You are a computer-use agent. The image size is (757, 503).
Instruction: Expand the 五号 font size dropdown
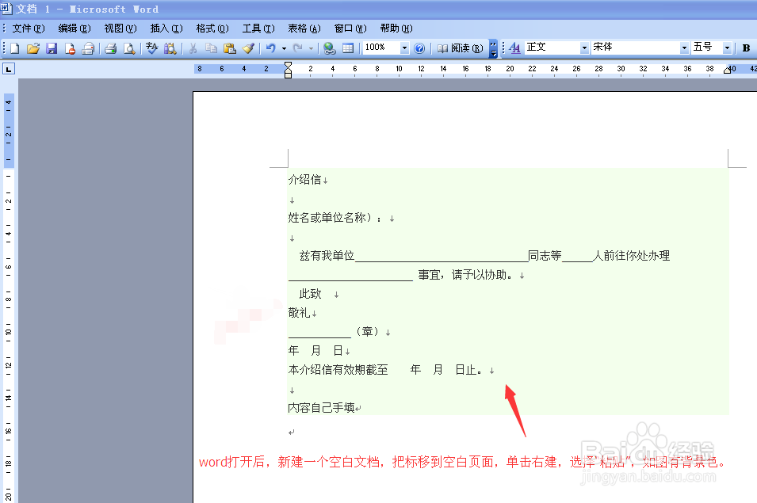click(x=727, y=48)
